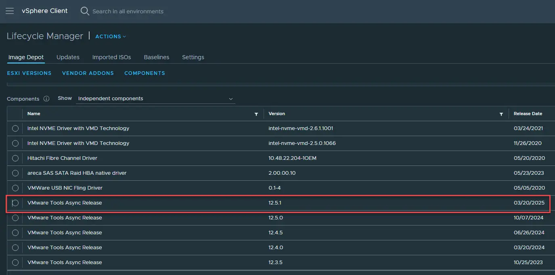Switch to the Updates tab
The height and width of the screenshot is (275, 555).
point(68,57)
